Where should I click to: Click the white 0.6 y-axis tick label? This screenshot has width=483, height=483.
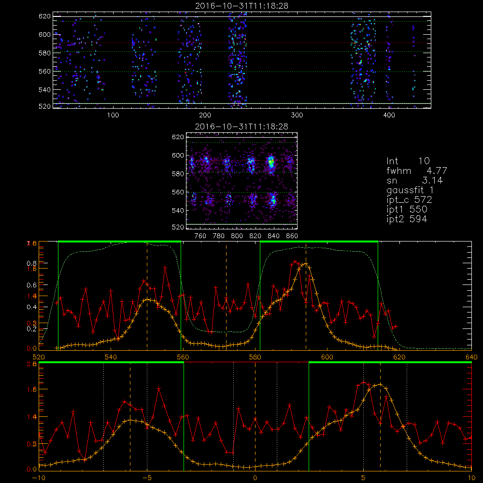pos(32,285)
